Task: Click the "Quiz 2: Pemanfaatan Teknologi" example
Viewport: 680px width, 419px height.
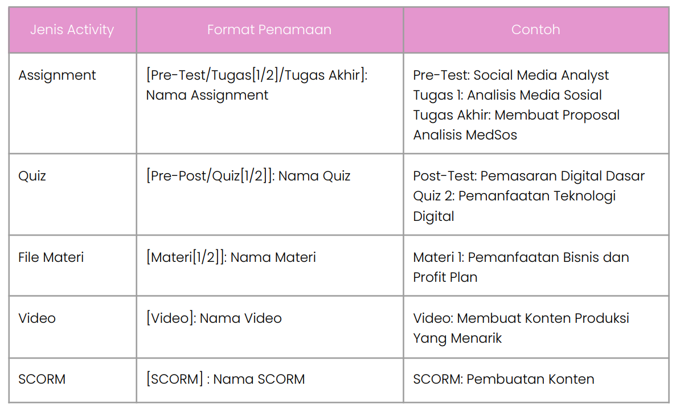Action: tap(514, 196)
